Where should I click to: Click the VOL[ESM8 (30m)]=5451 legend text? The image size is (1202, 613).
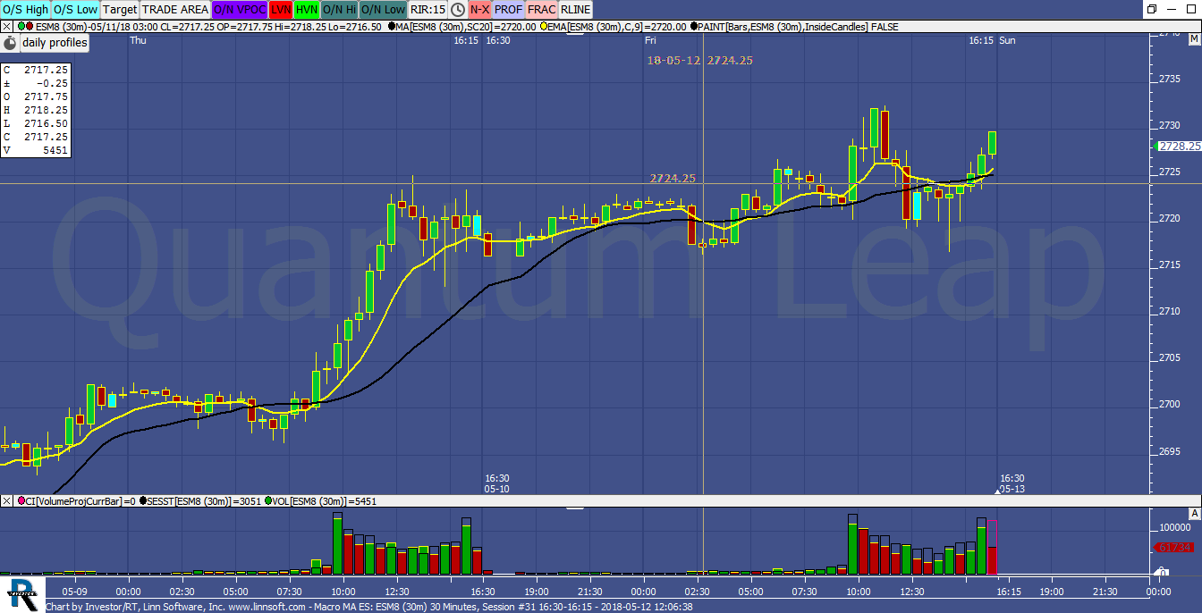click(x=326, y=501)
